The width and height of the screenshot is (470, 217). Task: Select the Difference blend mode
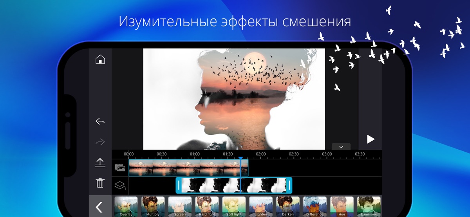pos(315,206)
